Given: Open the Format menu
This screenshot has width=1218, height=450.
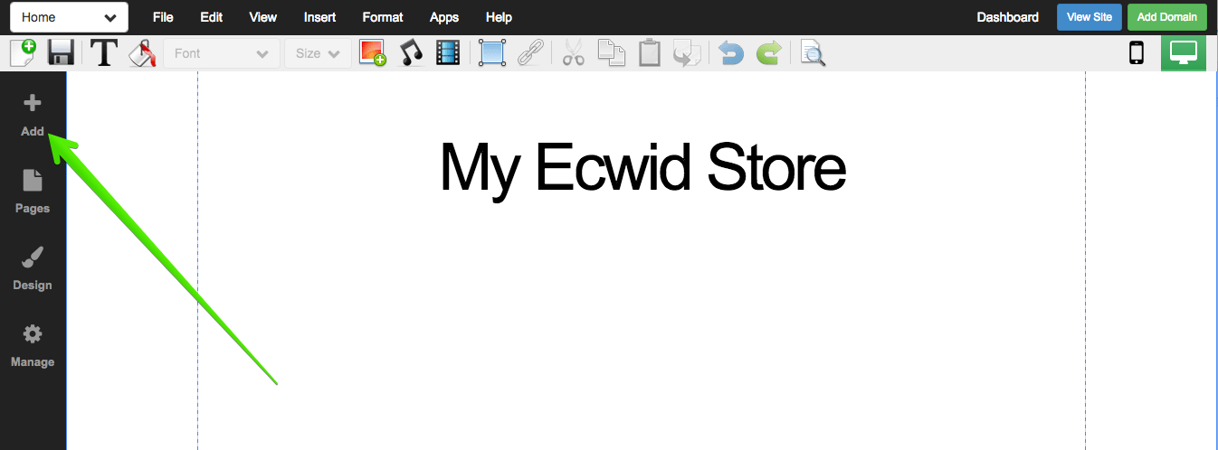Looking at the screenshot, I should click(383, 17).
